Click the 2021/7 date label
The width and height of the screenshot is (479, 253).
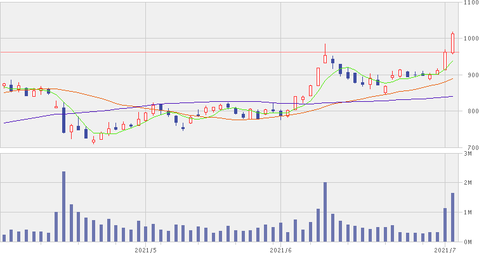(x=445, y=249)
